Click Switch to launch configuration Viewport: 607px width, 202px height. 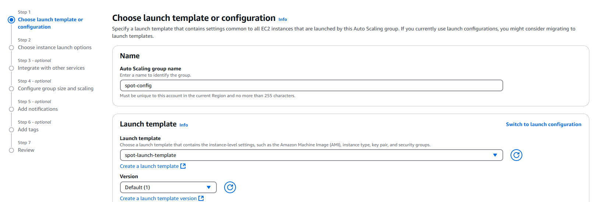click(x=543, y=124)
